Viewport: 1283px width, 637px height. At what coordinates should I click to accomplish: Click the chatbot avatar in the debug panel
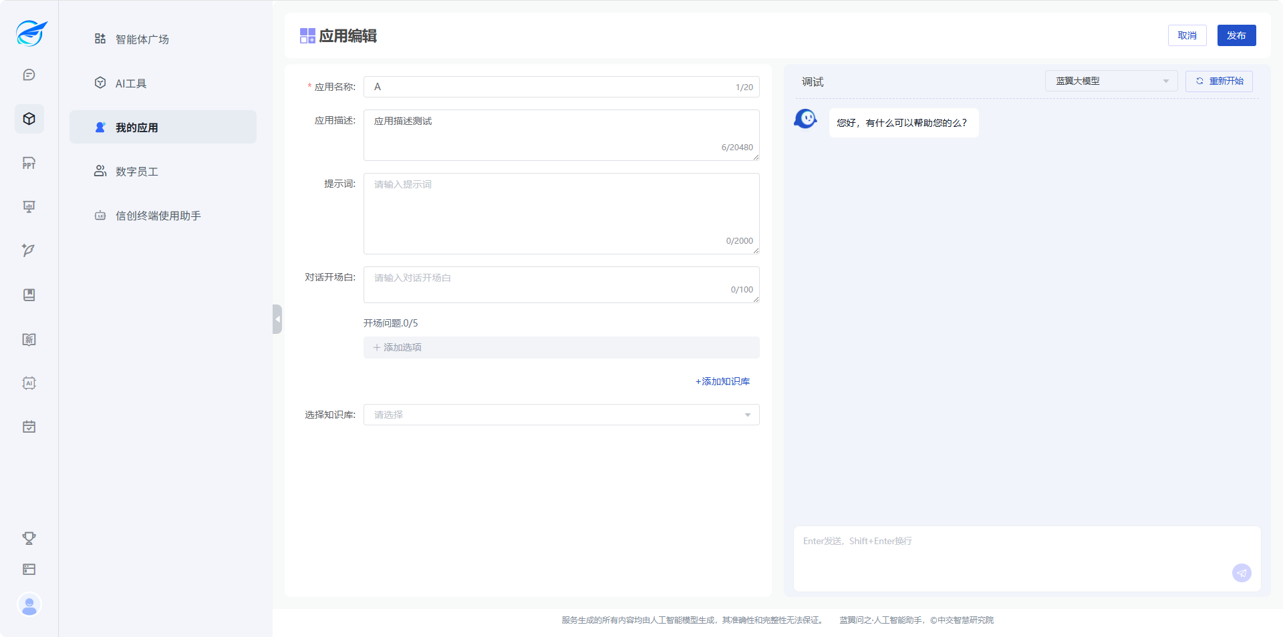806,119
